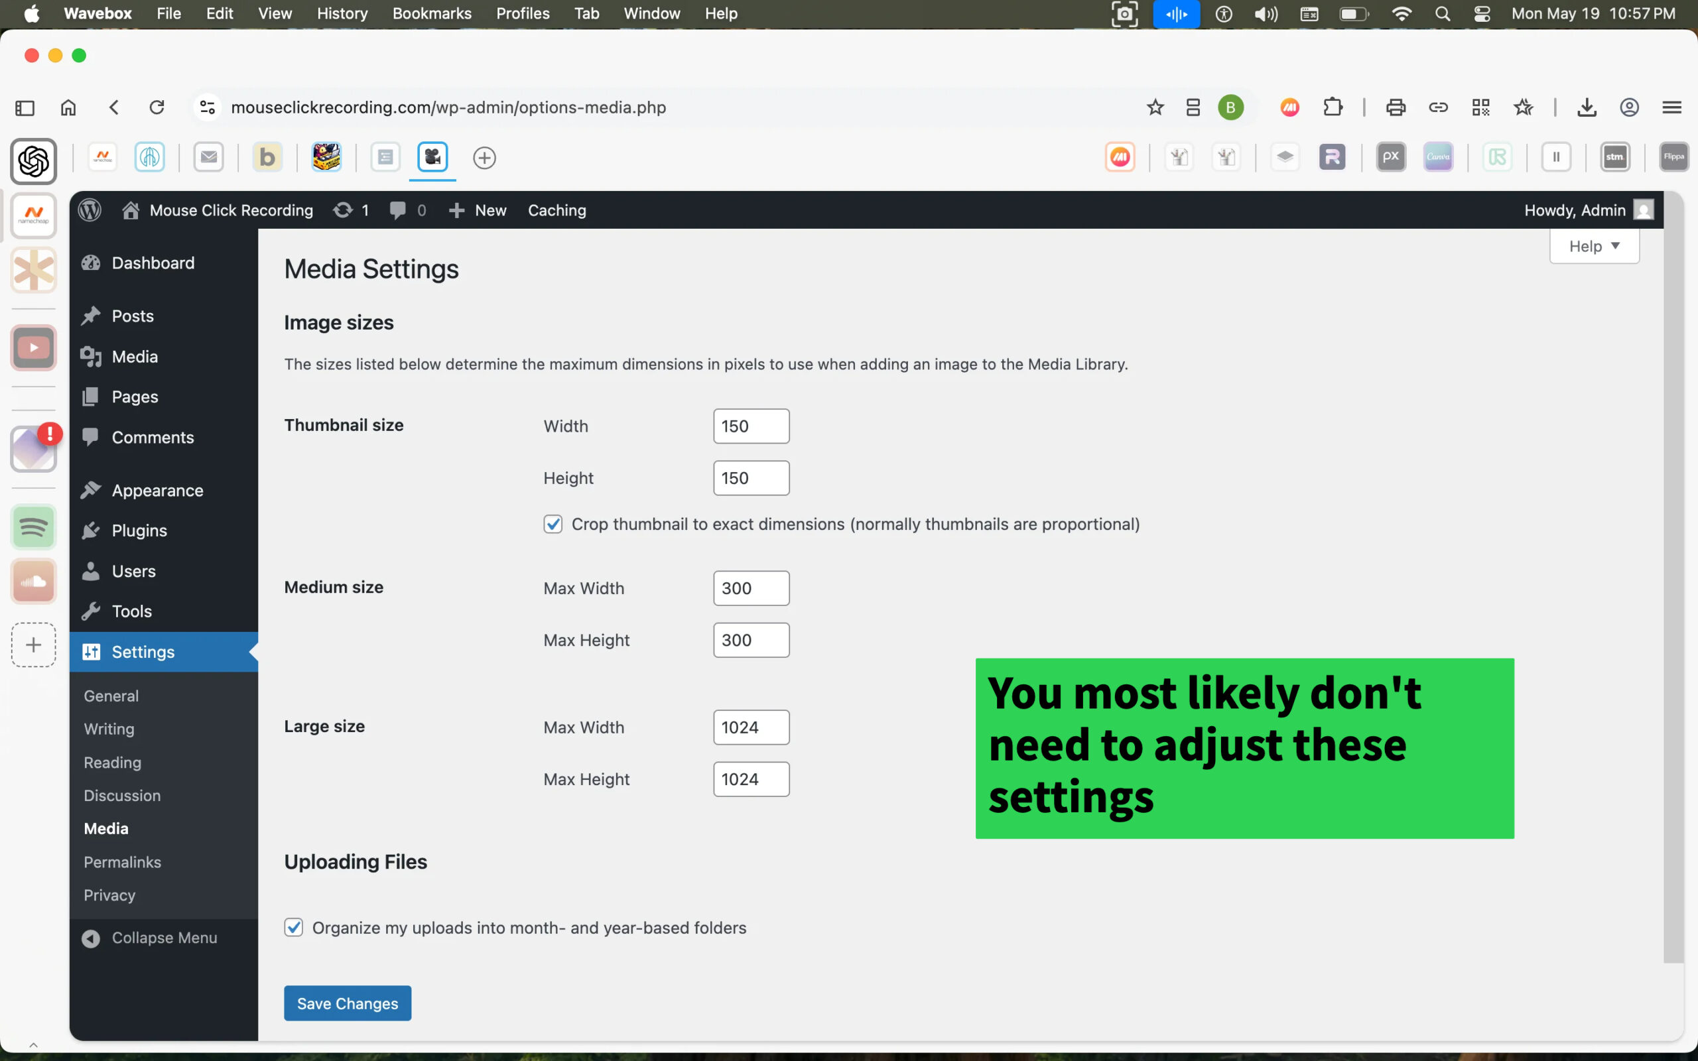Click the updates icon in admin bar
The width and height of the screenshot is (1698, 1061).
pos(343,210)
